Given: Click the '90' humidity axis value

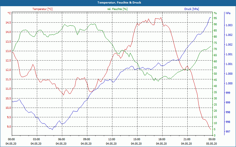Looking at the screenshot, I should (215, 24).
